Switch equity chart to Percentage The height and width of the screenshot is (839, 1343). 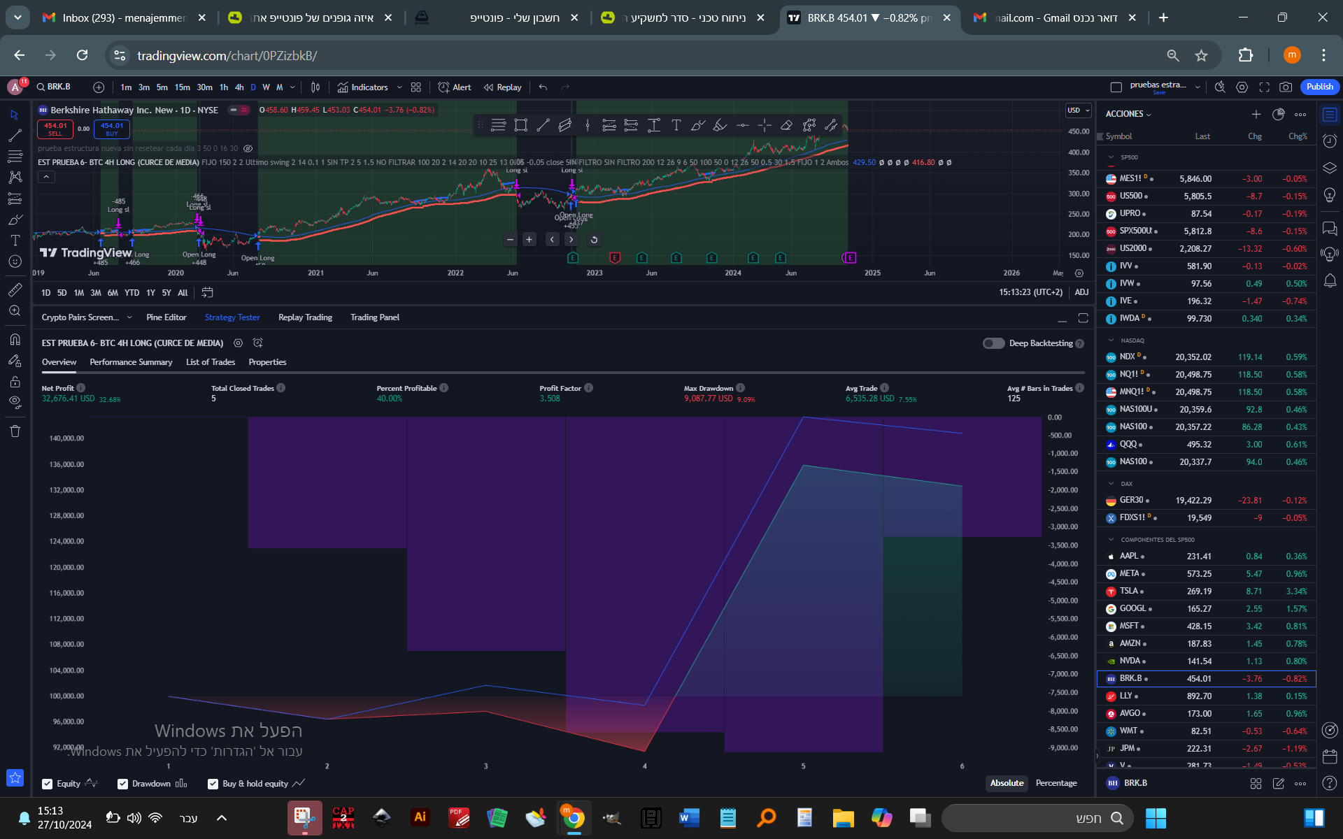coord(1056,783)
